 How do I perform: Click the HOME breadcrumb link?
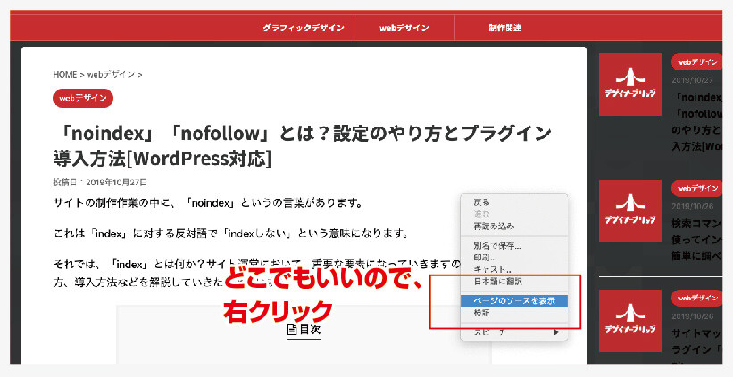[x=65, y=75]
